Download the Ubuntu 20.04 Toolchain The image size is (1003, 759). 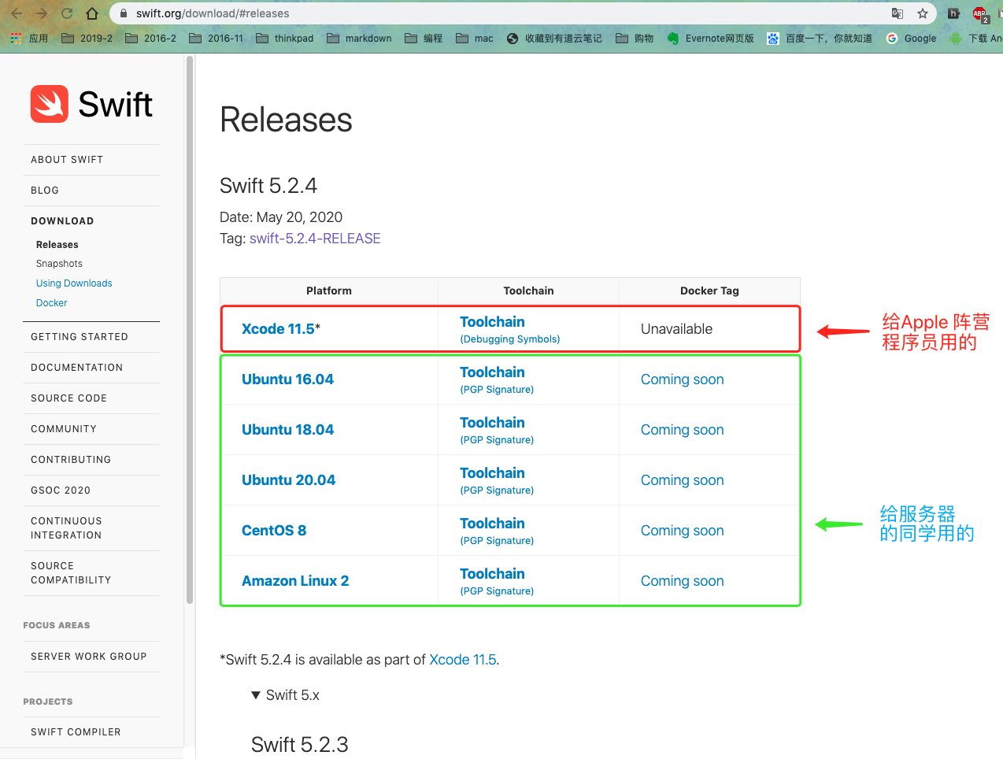click(x=492, y=473)
